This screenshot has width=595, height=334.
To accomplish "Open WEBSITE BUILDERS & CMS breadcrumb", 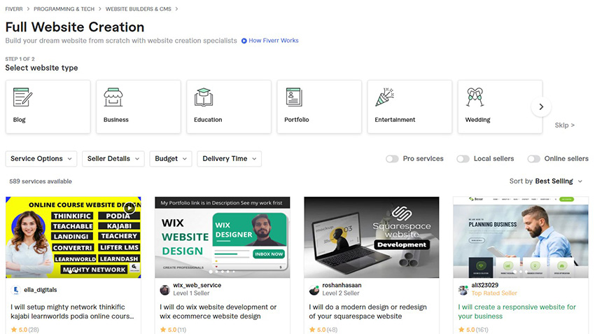I will 138,8.
